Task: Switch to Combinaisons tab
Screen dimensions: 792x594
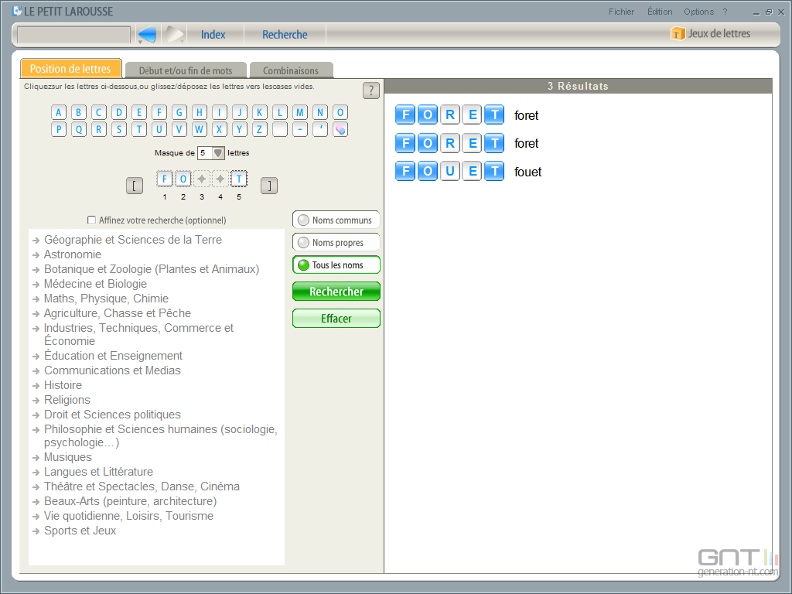Action: (291, 70)
